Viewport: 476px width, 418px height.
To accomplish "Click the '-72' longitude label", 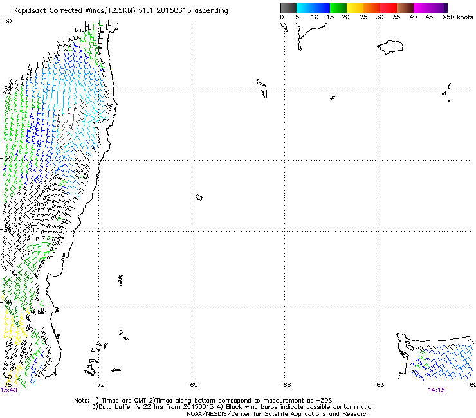I will tap(98, 385).
